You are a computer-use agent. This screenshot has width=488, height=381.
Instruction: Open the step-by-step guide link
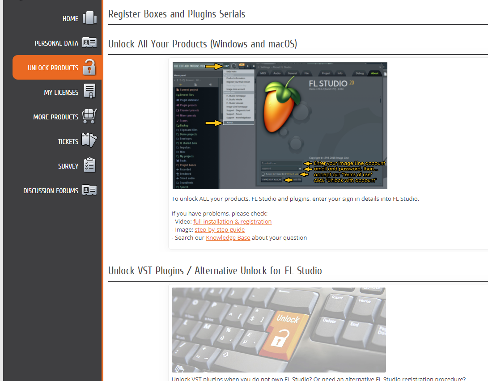[220, 229]
